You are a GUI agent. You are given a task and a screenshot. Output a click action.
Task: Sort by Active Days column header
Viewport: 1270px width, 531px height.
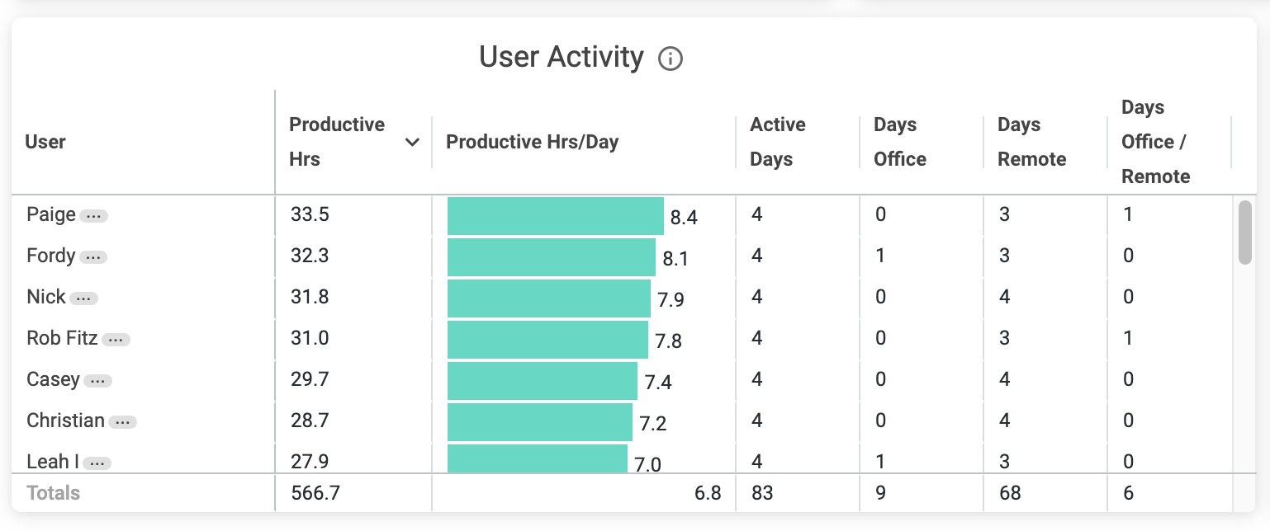pos(777,142)
